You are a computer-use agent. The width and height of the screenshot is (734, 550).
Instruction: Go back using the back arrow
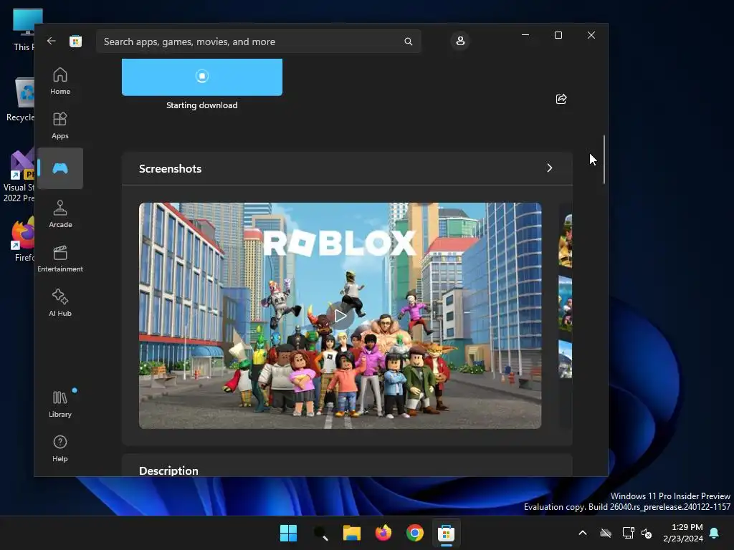click(52, 41)
